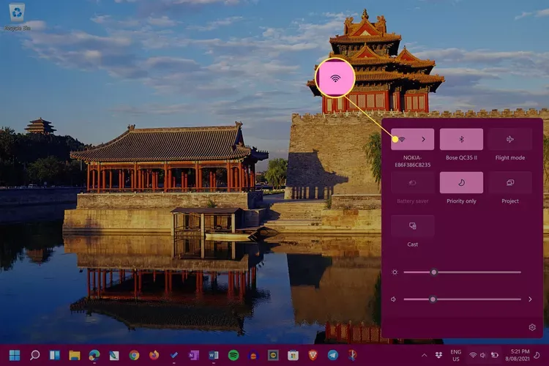Image resolution: width=549 pixels, height=366 pixels.
Task: Toggle Wi-Fi in quick settings panel
Action: click(402, 139)
